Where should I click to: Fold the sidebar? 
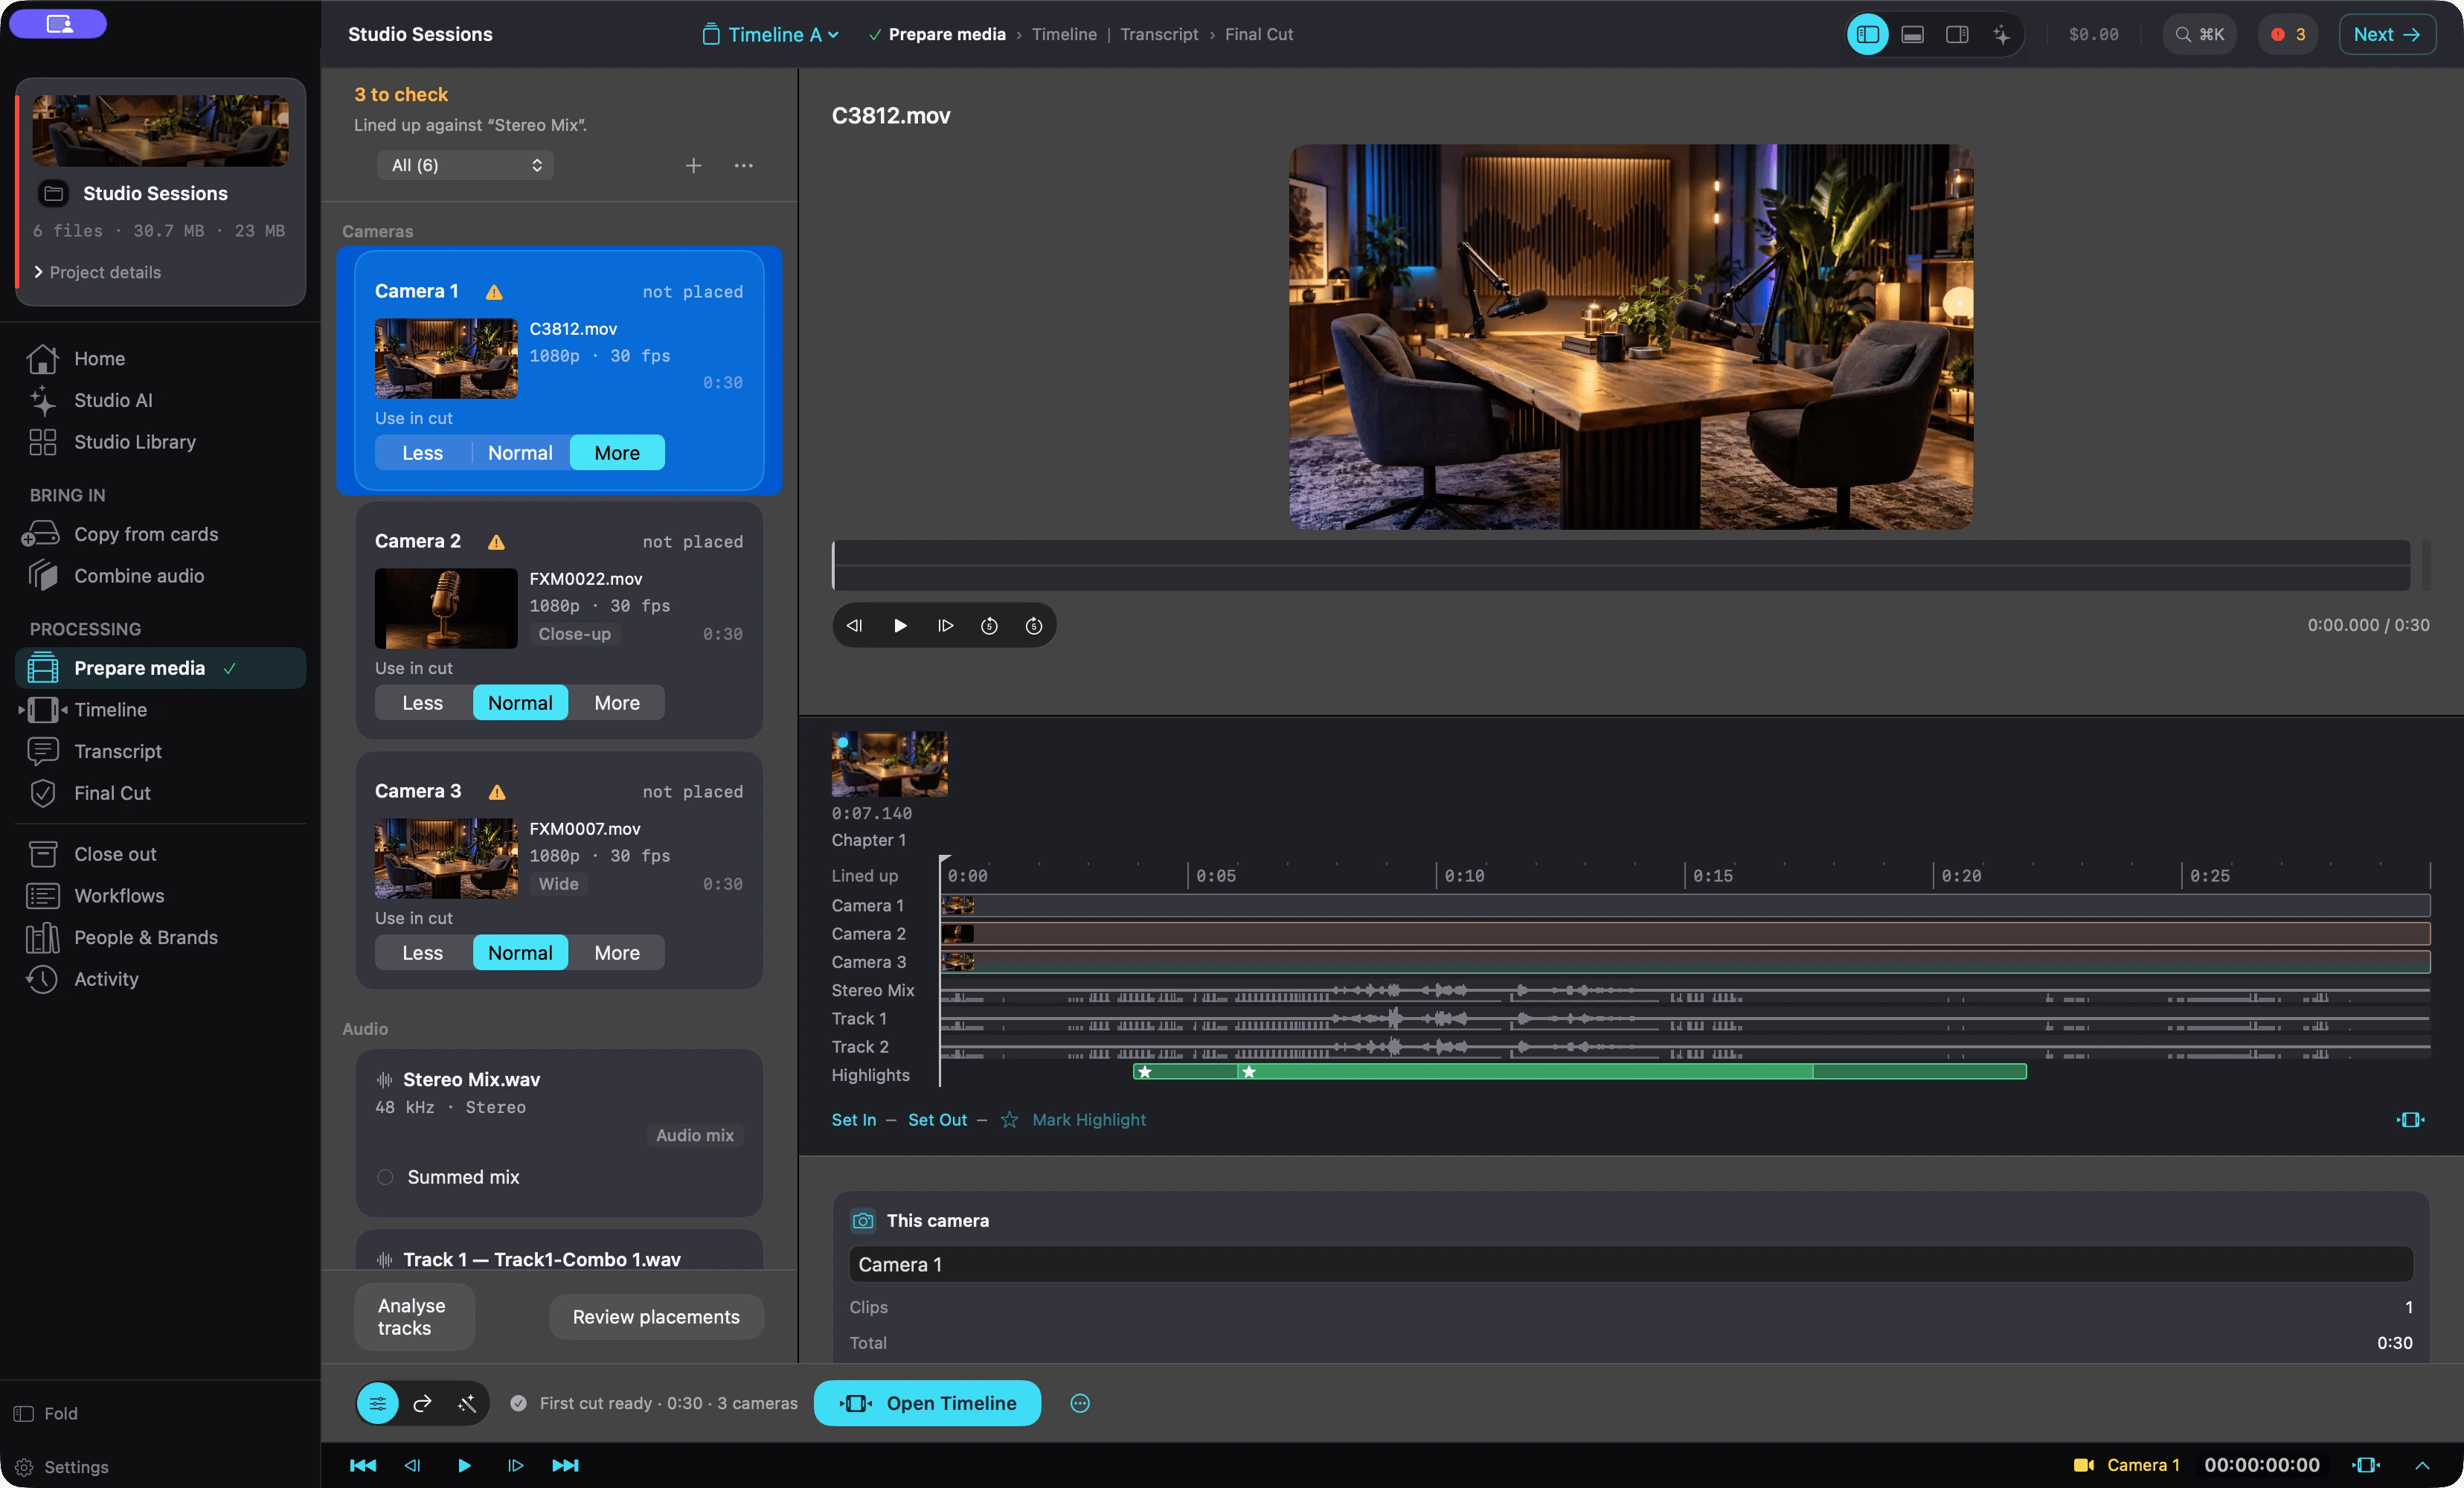tap(46, 1413)
